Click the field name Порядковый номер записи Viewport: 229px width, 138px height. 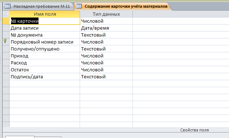(45, 42)
